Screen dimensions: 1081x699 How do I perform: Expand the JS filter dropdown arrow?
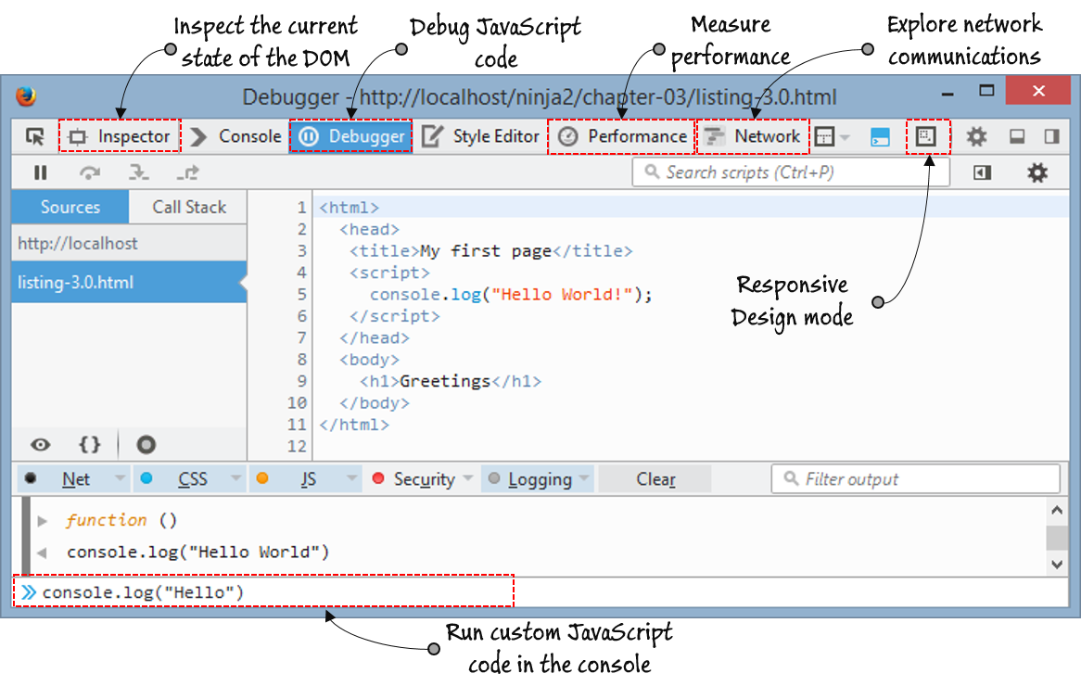(351, 477)
